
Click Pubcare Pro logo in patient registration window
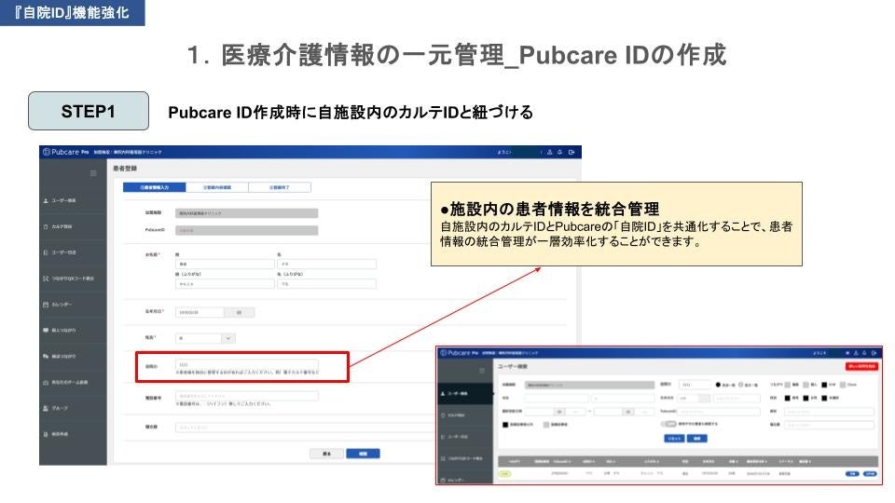point(66,152)
